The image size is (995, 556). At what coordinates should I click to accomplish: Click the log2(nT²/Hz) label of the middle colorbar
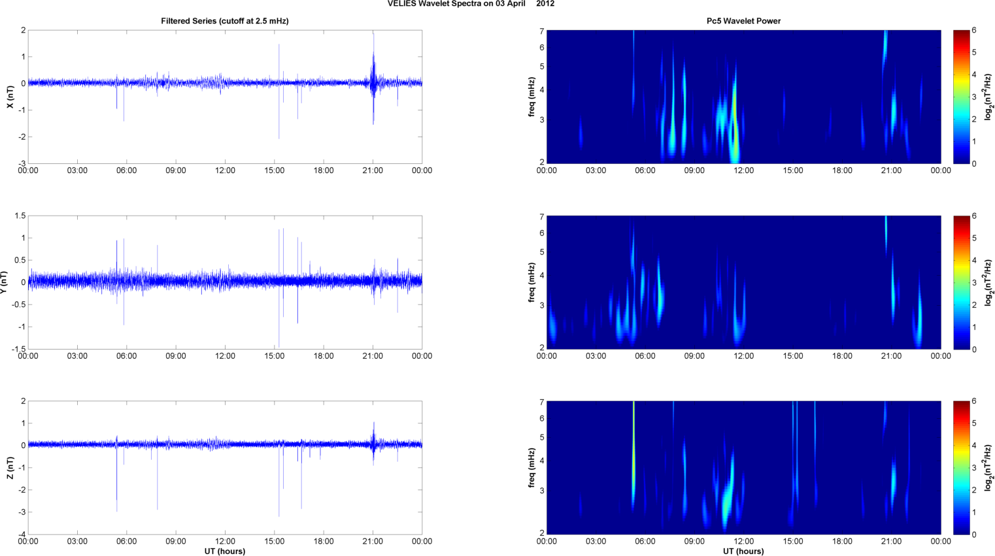(x=989, y=282)
